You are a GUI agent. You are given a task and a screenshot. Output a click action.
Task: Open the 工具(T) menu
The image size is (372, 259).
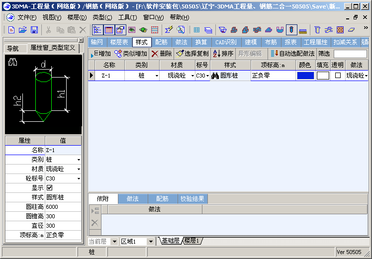127,17
